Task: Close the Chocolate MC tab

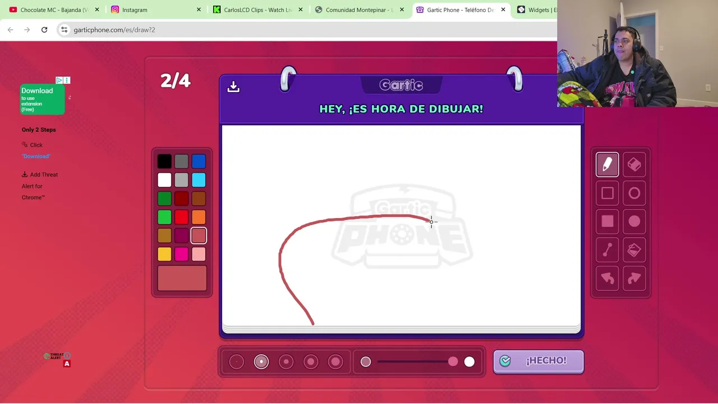Action: click(96, 10)
